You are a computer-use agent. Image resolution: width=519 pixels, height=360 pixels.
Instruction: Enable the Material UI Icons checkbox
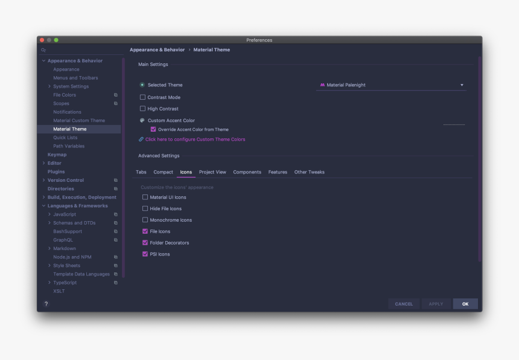pyautogui.click(x=145, y=197)
